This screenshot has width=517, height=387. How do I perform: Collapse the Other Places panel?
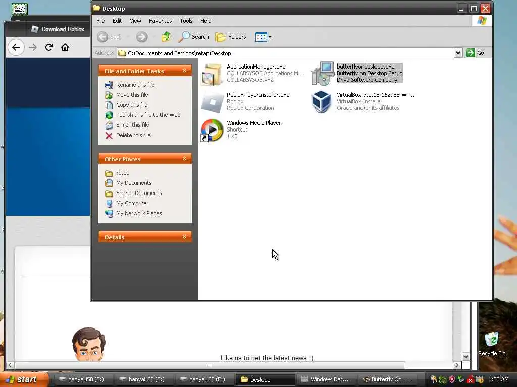coord(184,159)
